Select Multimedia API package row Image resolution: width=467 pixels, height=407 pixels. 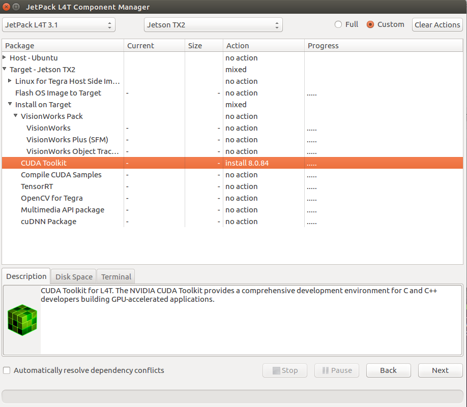coord(232,210)
